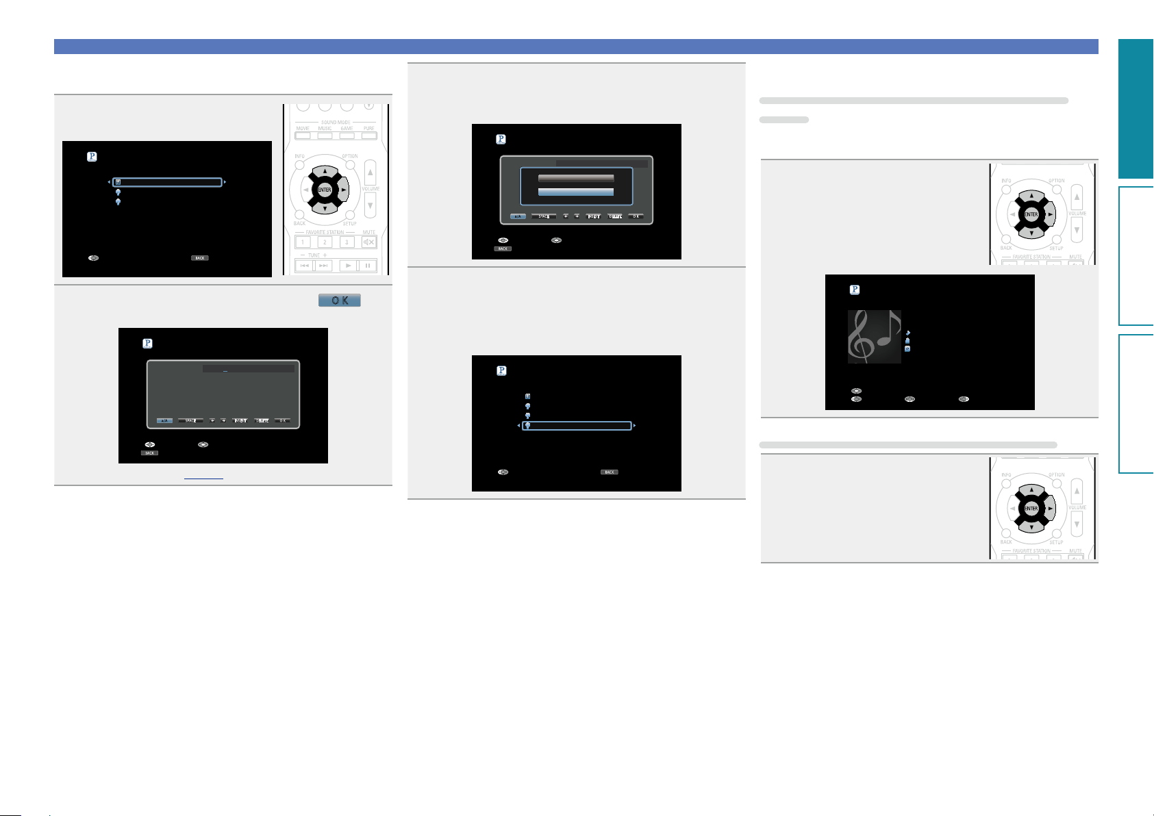Click the BACK round button on the remote showing SOUND MODE

pos(299,215)
